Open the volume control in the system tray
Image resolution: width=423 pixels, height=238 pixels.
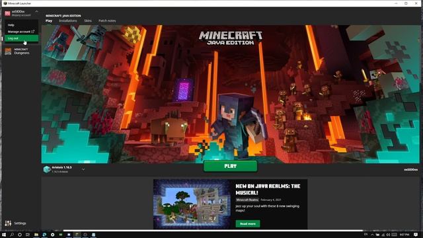(x=388, y=235)
